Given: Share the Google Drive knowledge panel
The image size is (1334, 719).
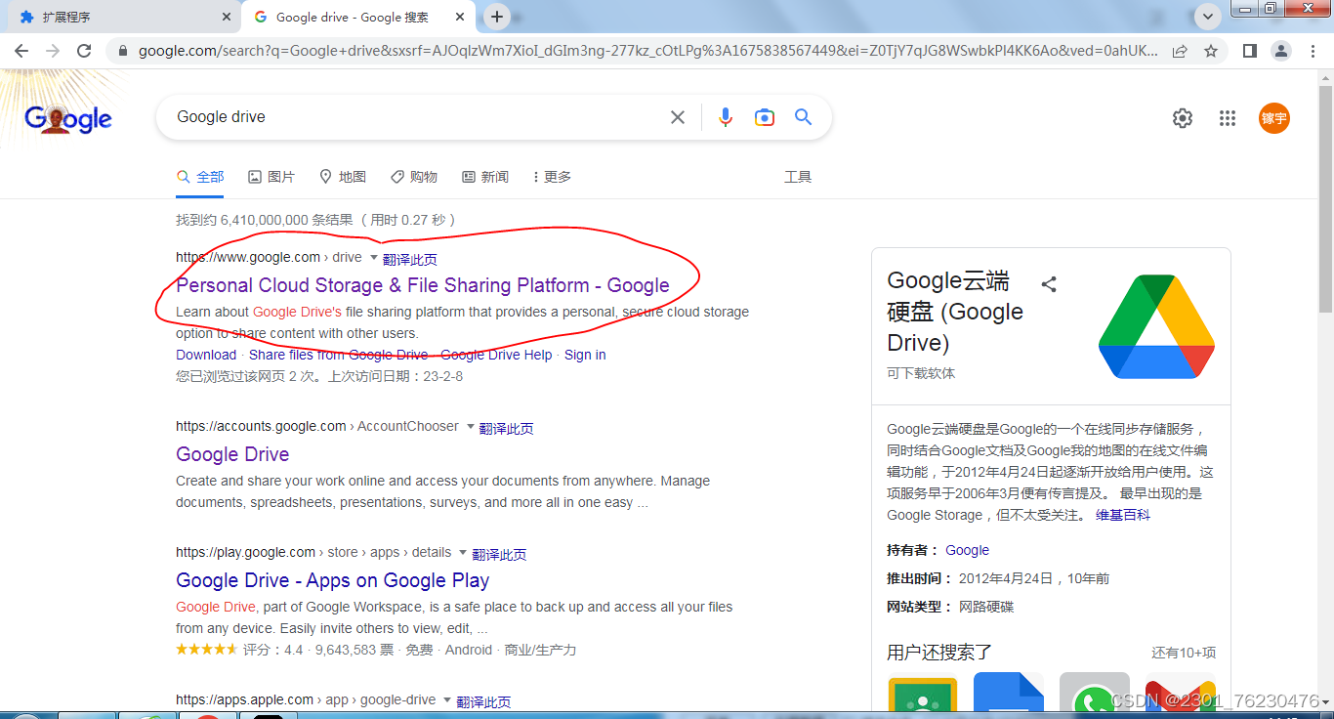Looking at the screenshot, I should pyautogui.click(x=1050, y=283).
